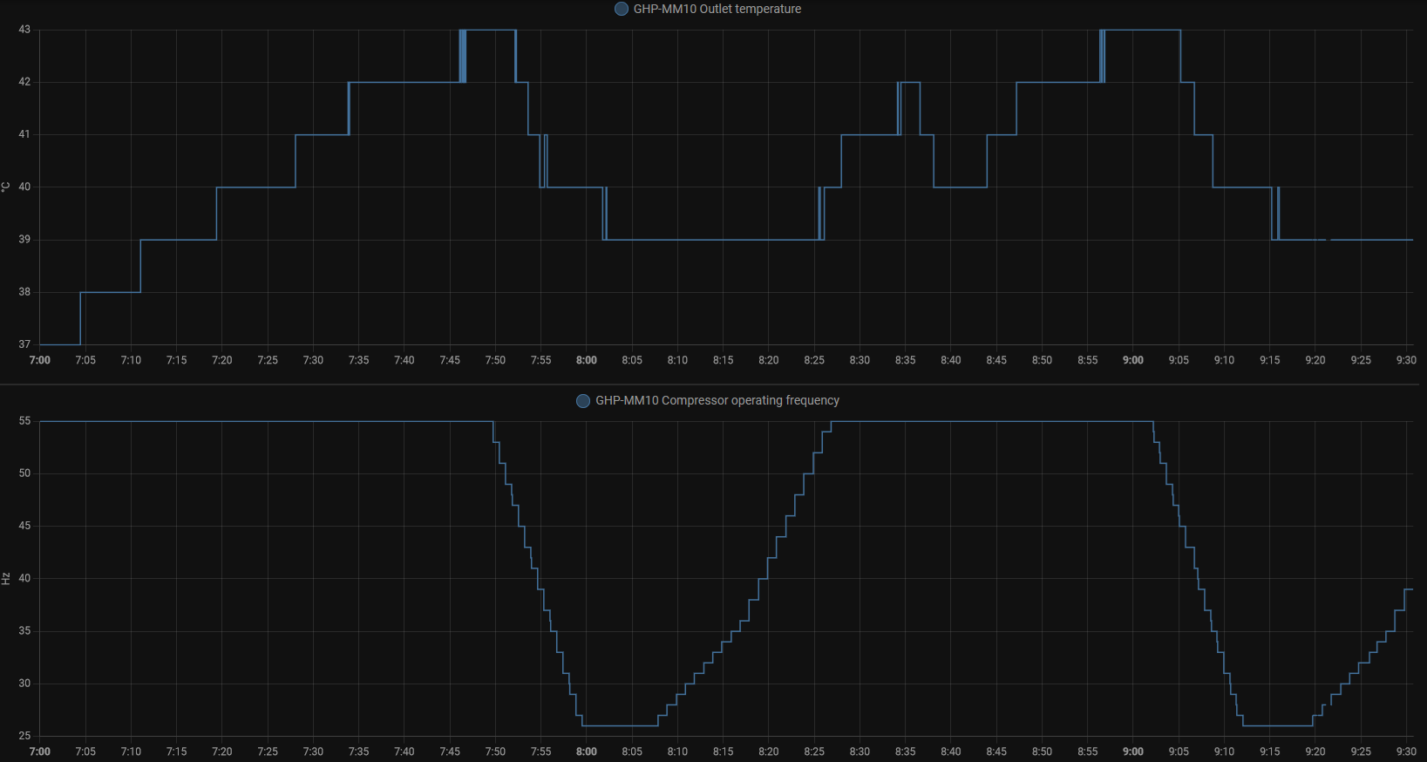Click the Hz axis unit label
This screenshot has width=1427, height=762.
click(x=6, y=579)
